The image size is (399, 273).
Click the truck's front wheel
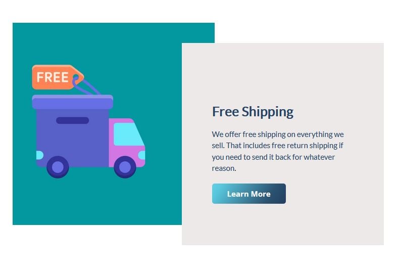coord(125,167)
